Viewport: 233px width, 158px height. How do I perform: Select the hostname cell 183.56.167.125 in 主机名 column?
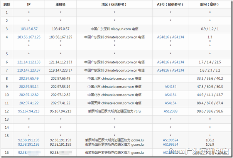point(61,37)
